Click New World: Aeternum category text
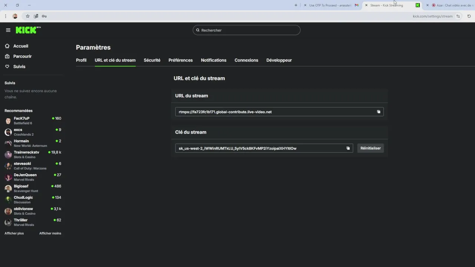Image resolution: width=475 pixels, height=267 pixels. pos(30,146)
